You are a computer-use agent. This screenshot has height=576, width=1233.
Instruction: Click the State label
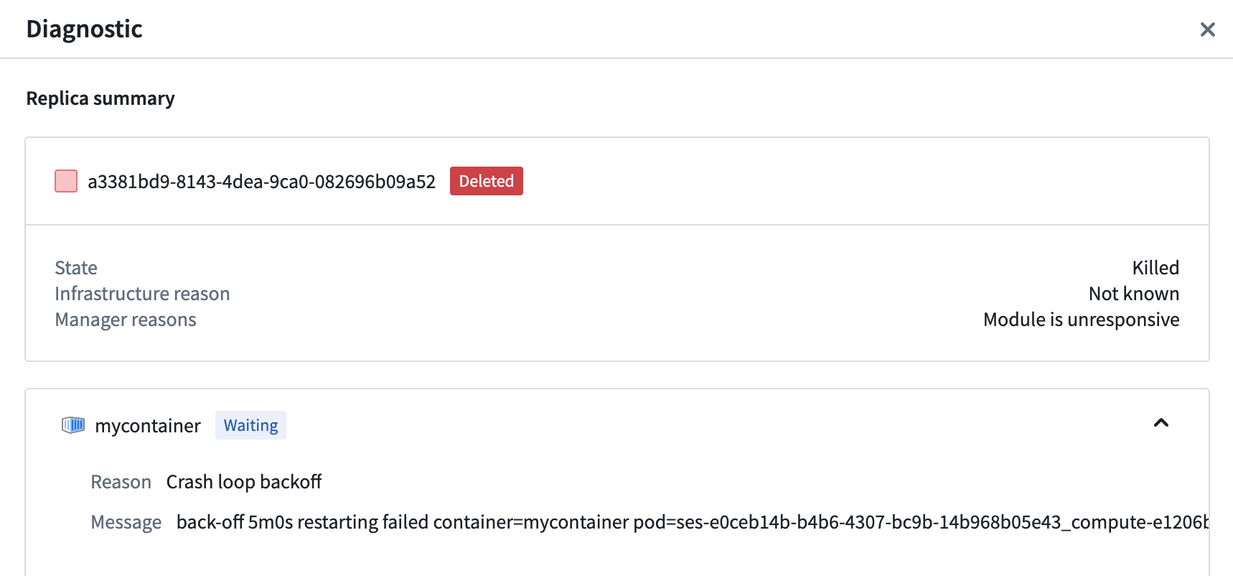click(76, 268)
